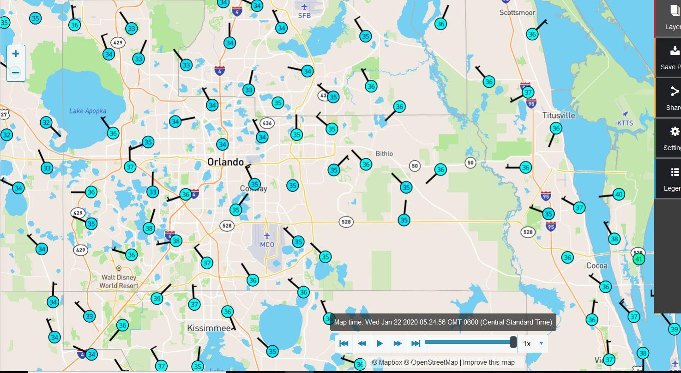The width and height of the screenshot is (681, 373).
Task: Open the Settings gear panel
Action: [674, 138]
